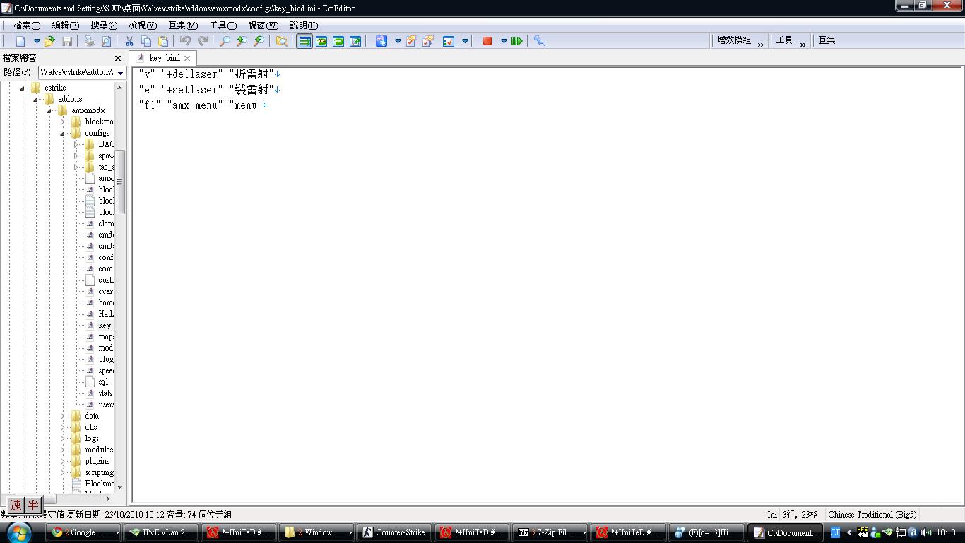Toggle the highlighted no-wrap view button
The image size is (965, 543).
(304, 41)
